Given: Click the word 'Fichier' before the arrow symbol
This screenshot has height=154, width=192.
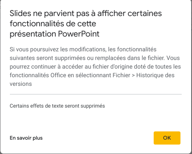Looking at the screenshot, I should 122,75.
